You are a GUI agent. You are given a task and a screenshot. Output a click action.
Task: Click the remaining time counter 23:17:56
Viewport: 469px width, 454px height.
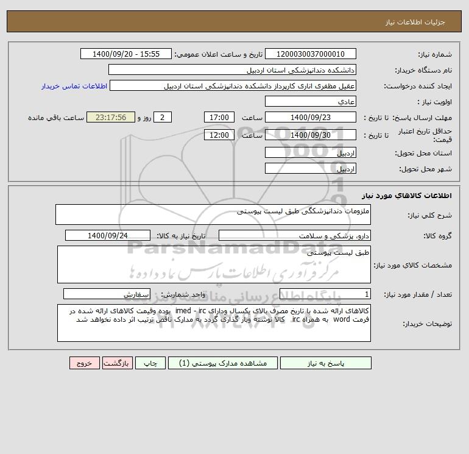click(111, 118)
